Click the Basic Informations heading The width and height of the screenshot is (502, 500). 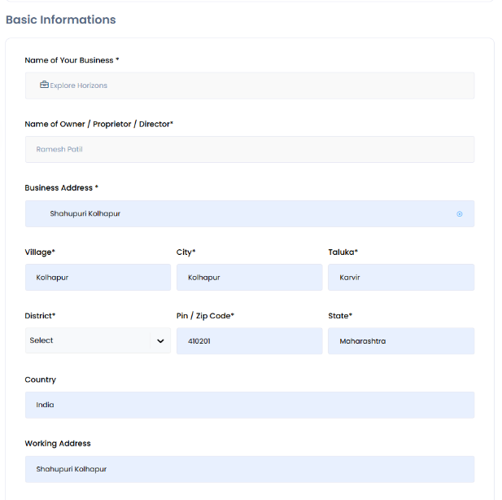click(61, 20)
